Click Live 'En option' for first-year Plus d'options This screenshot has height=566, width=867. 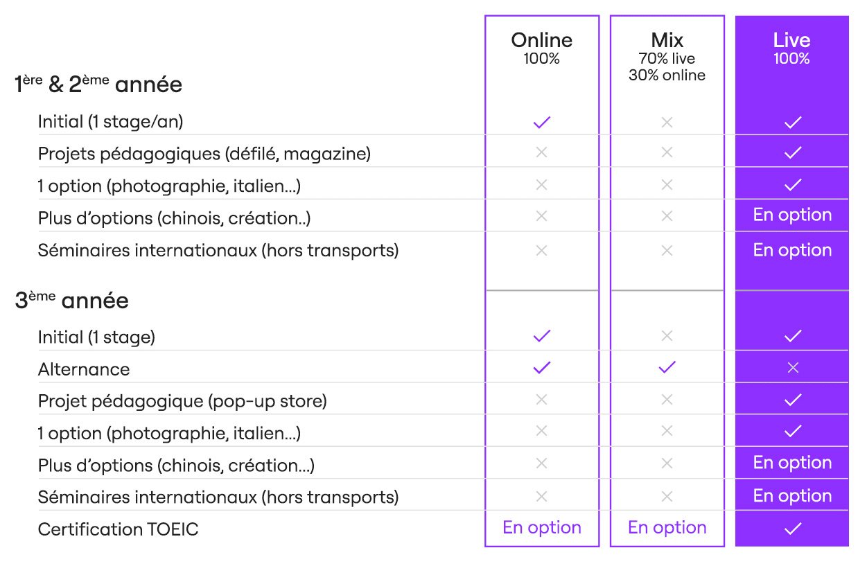click(x=792, y=215)
